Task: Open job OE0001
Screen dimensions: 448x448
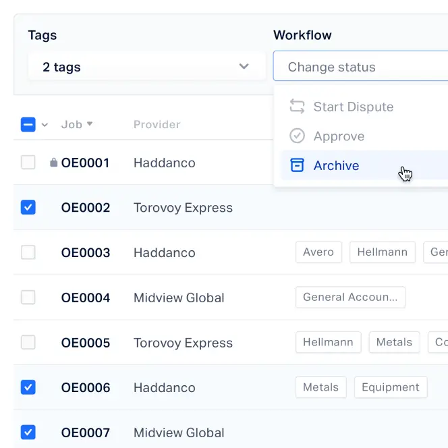Action: click(x=86, y=163)
